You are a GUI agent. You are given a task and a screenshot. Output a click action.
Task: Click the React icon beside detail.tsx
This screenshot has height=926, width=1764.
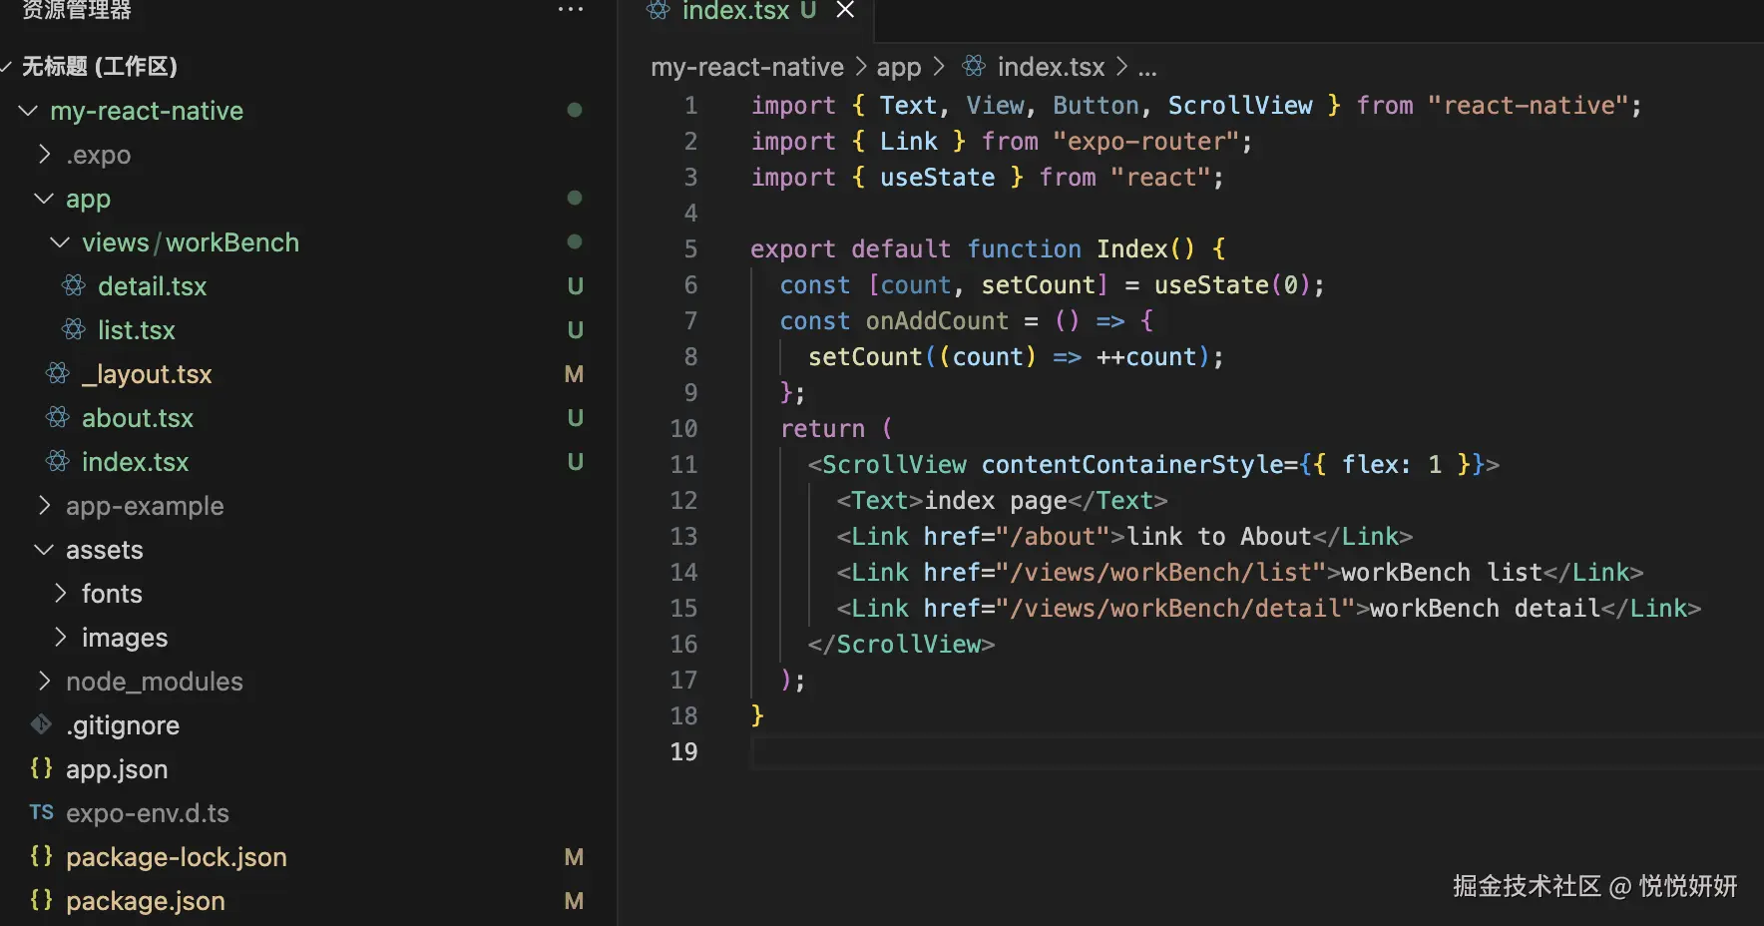point(74,285)
